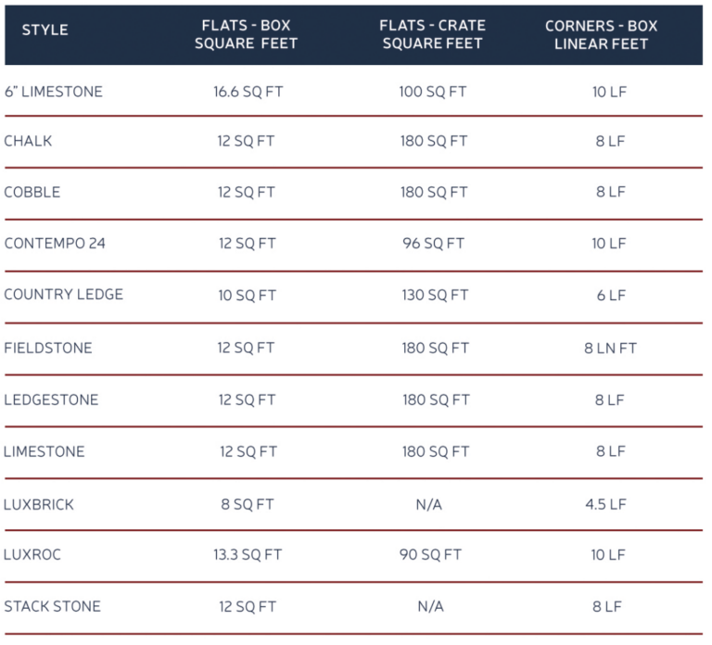Select the 100 SQ FT crate value
712x645 pixels.
[432, 92]
